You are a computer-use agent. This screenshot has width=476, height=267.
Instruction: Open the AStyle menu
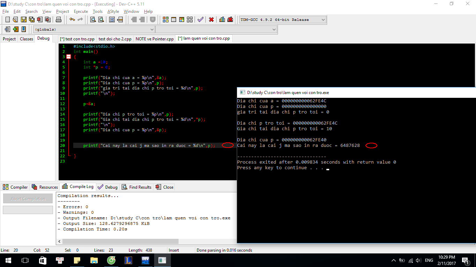(113, 11)
